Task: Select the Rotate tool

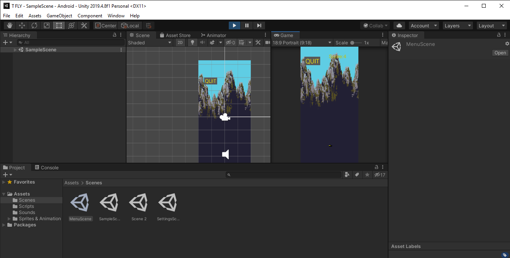Action: click(x=34, y=25)
